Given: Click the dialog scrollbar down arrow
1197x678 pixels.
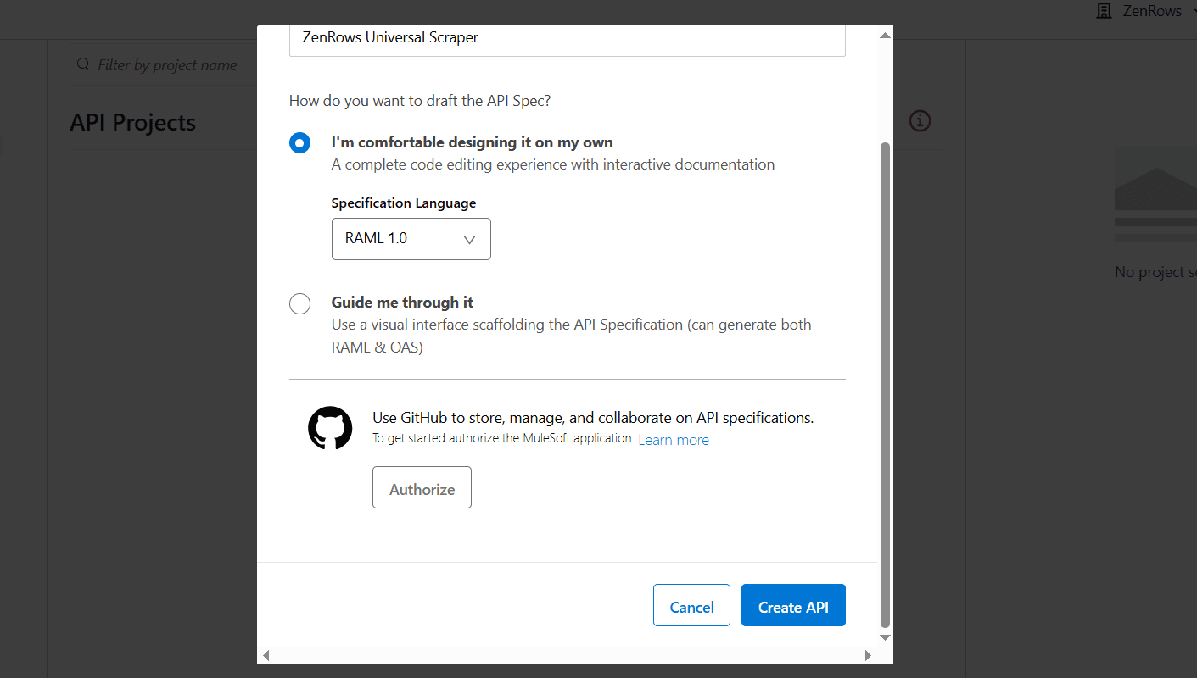Looking at the screenshot, I should (885, 637).
